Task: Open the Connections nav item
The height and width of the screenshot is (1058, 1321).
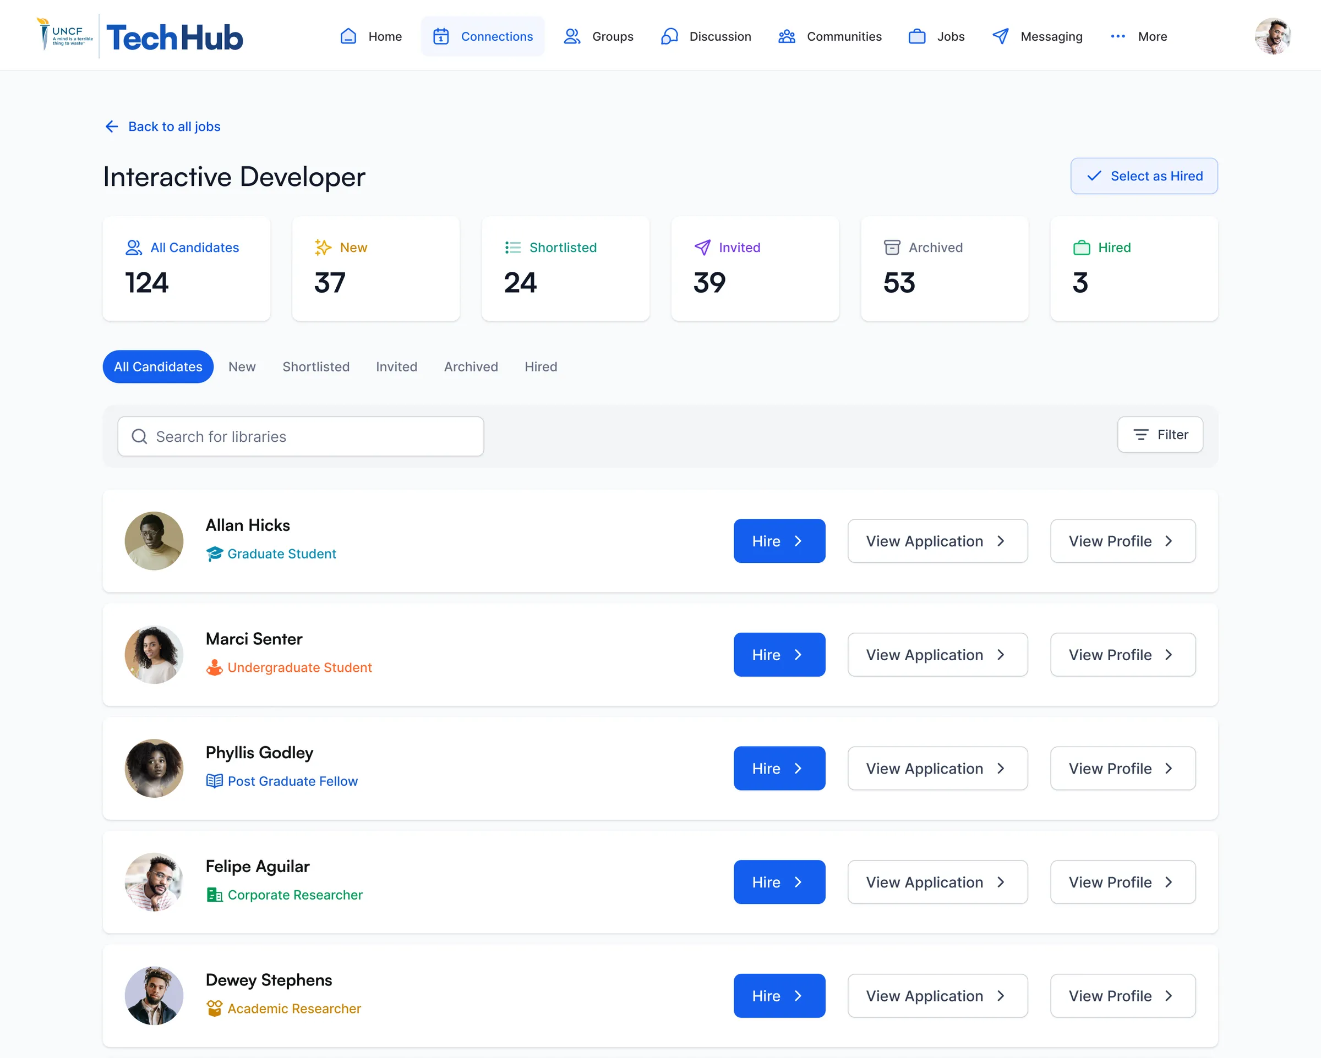Action: 482,36
